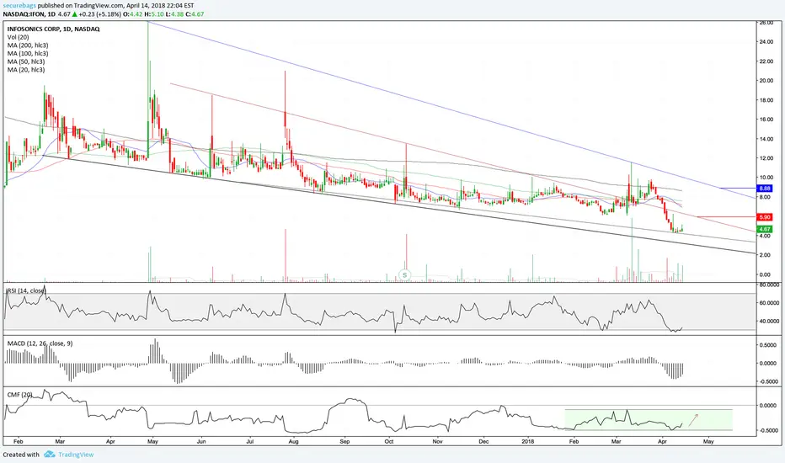The height and width of the screenshot is (463, 785).
Task: Open the securebags author link
Action: tap(19, 6)
